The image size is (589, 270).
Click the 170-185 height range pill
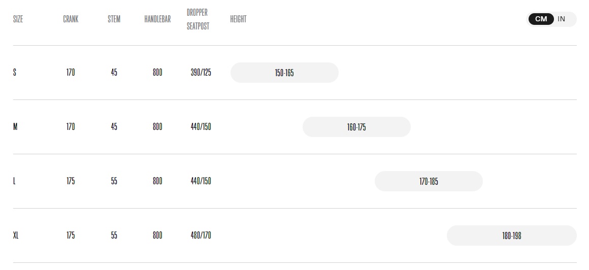pyautogui.click(x=429, y=181)
